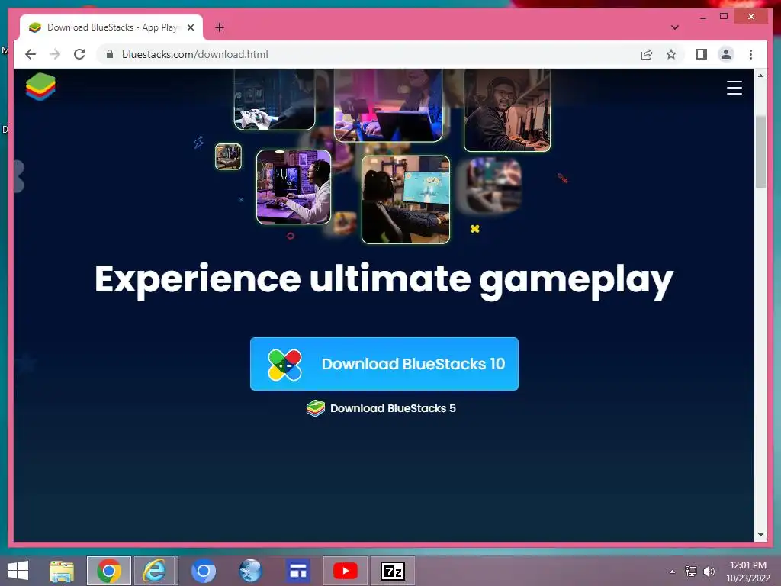Go back to the previous page
781x586 pixels.
tap(31, 54)
